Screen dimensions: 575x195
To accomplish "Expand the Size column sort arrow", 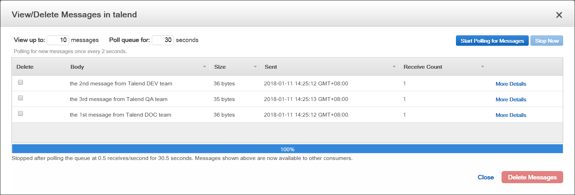I will click(255, 67).
